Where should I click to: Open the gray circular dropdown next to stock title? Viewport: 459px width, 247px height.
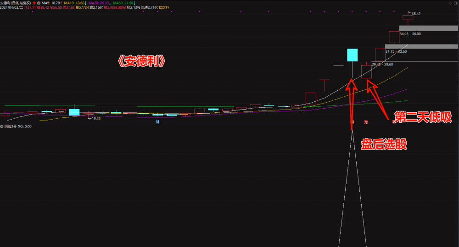[x=39, y=3]
